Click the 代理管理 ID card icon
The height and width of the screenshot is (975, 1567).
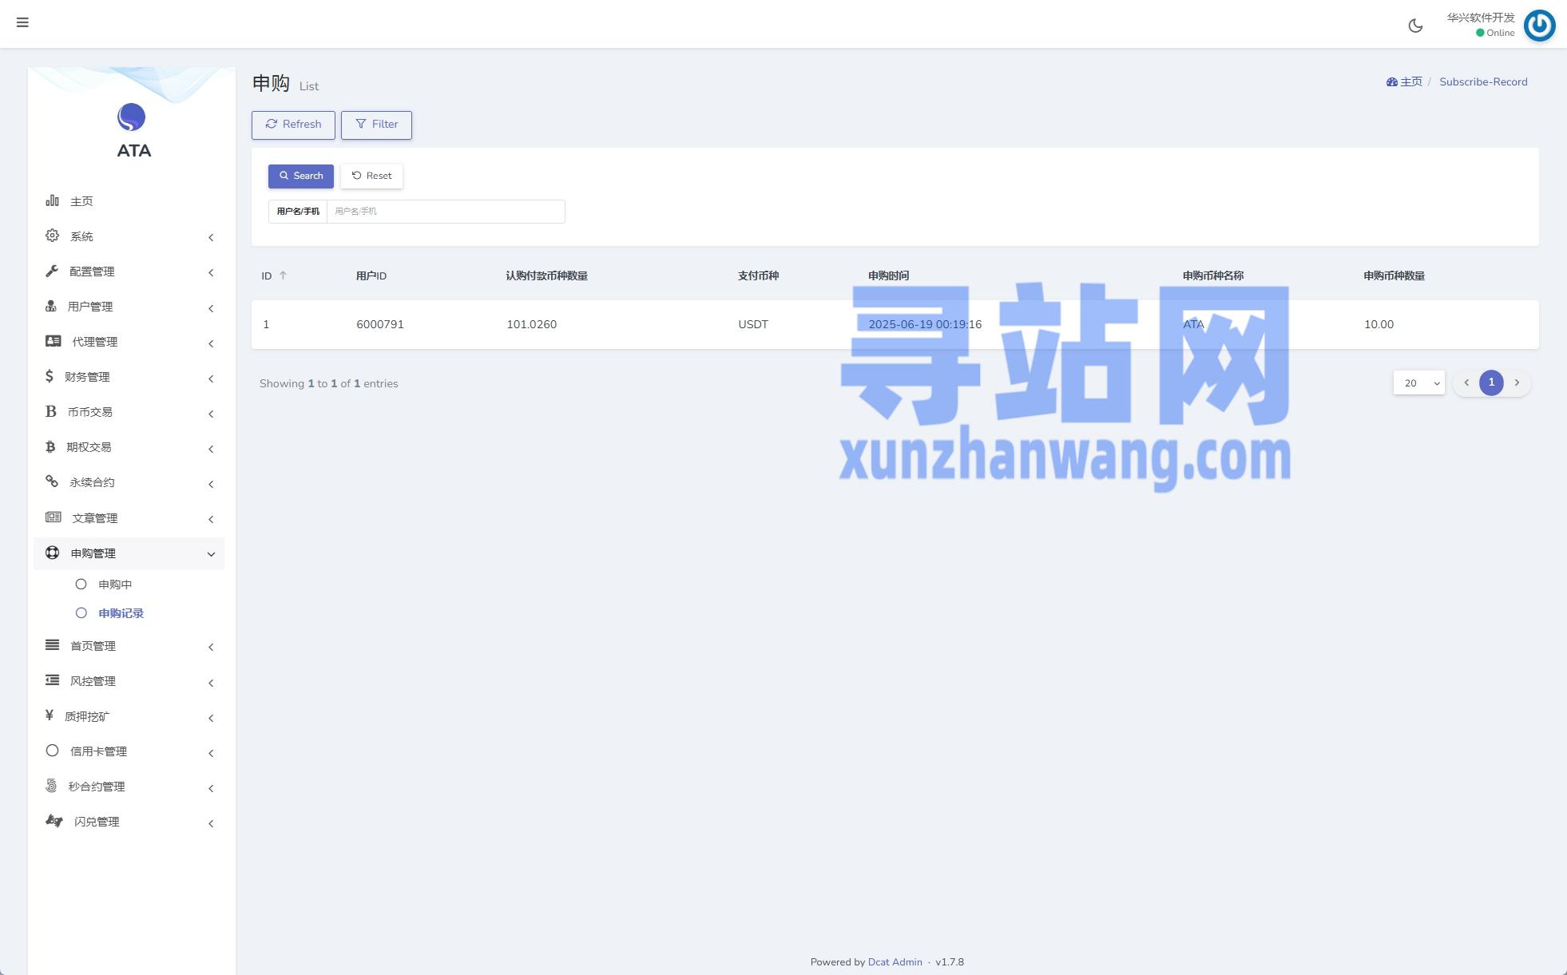54,341
